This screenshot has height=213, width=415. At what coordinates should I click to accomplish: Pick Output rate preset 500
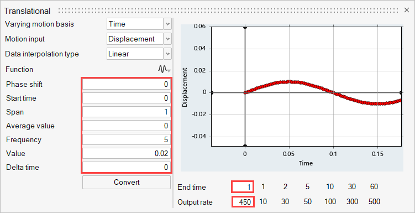click(x=374, y=201)
